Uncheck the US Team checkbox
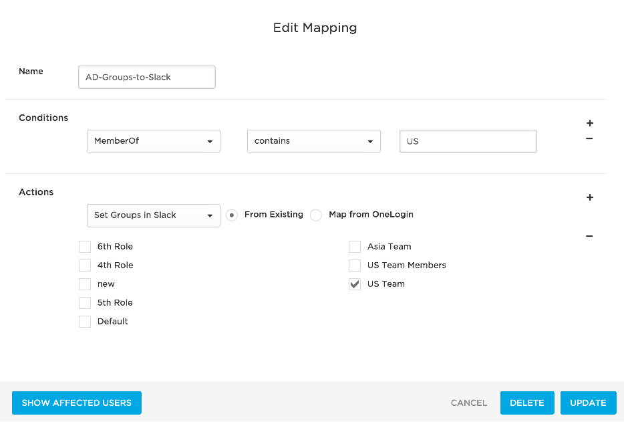The image size is (624, 422). click(355, 284)
